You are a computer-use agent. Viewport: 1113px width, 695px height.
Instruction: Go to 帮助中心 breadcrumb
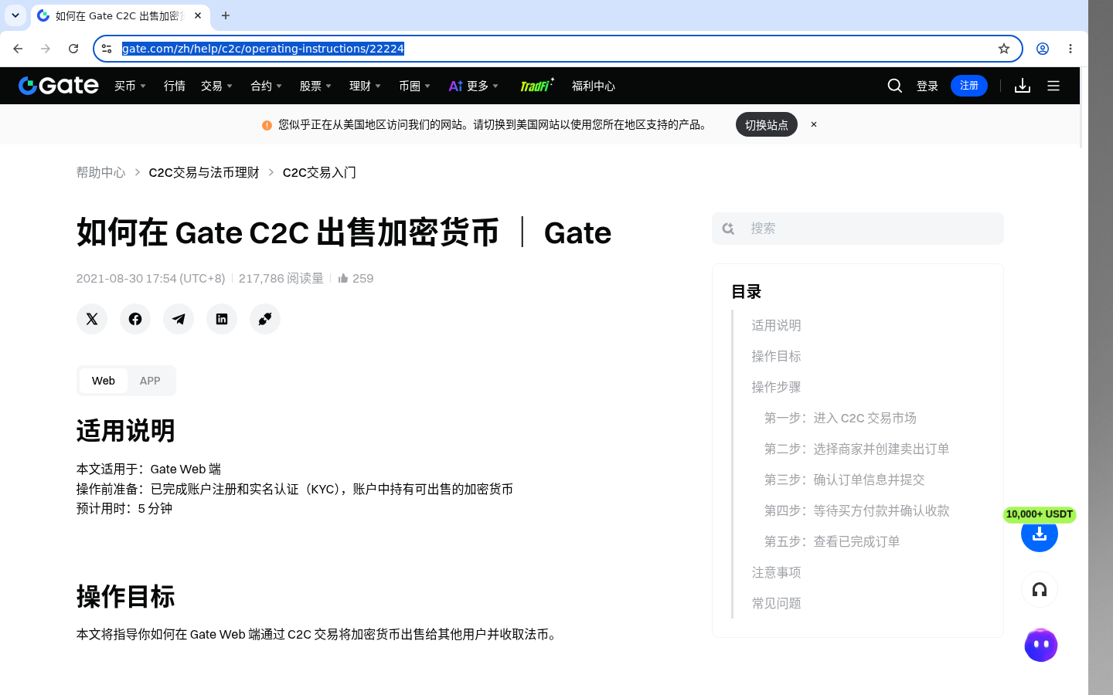click(x=100, y=172)
